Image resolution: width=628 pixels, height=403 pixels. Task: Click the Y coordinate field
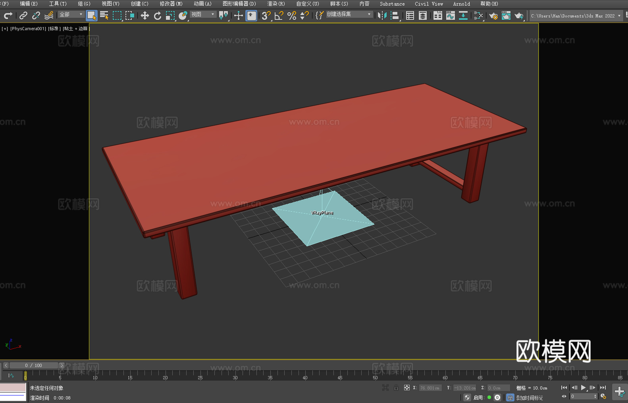tap(464, 388)
